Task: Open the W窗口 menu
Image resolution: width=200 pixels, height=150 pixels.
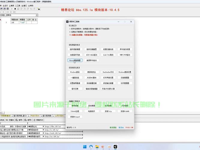Action: click(x=24, y=6)
